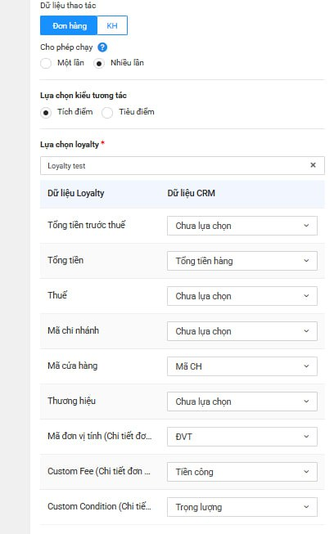This screenshot has height=534, width=334.
Task: Expand the Thuế CRM data dropdown
Action: [x=242, y=296]
